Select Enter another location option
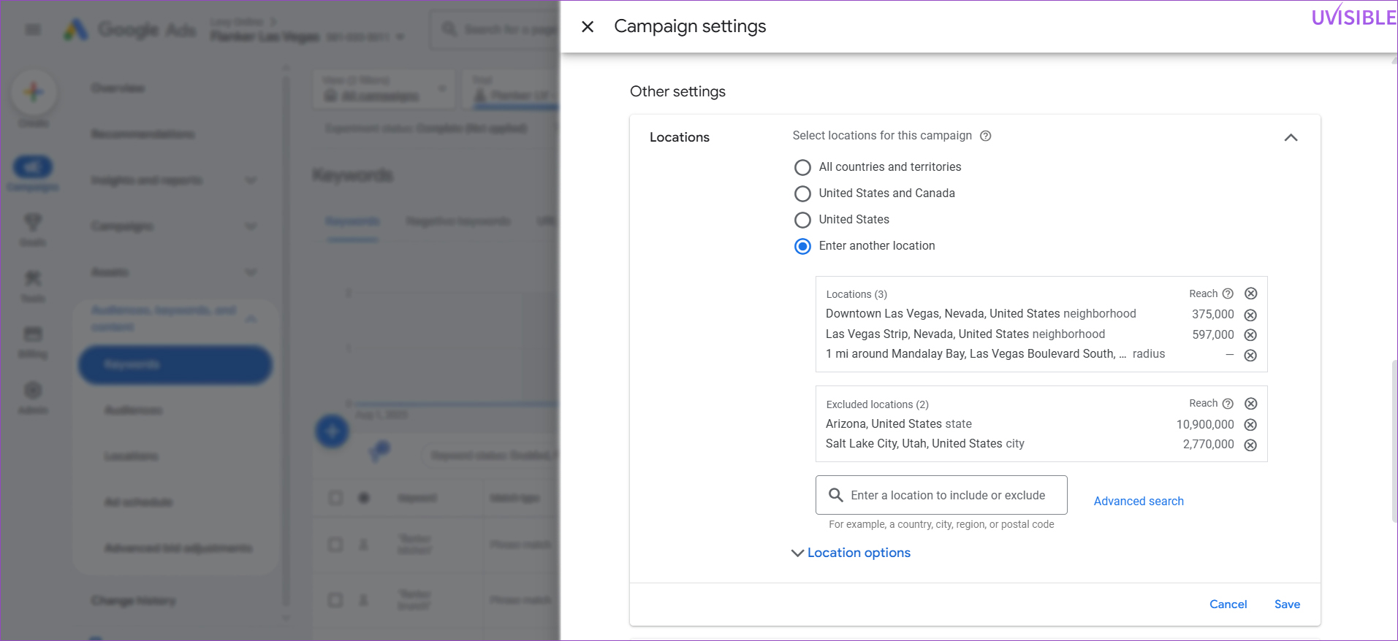Image resolution: width=1398 pixels, height=641 pixels. pos(802,246)
